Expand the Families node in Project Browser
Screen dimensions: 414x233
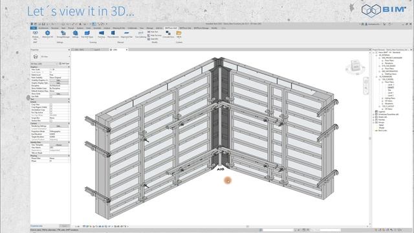tap(373, 120)
